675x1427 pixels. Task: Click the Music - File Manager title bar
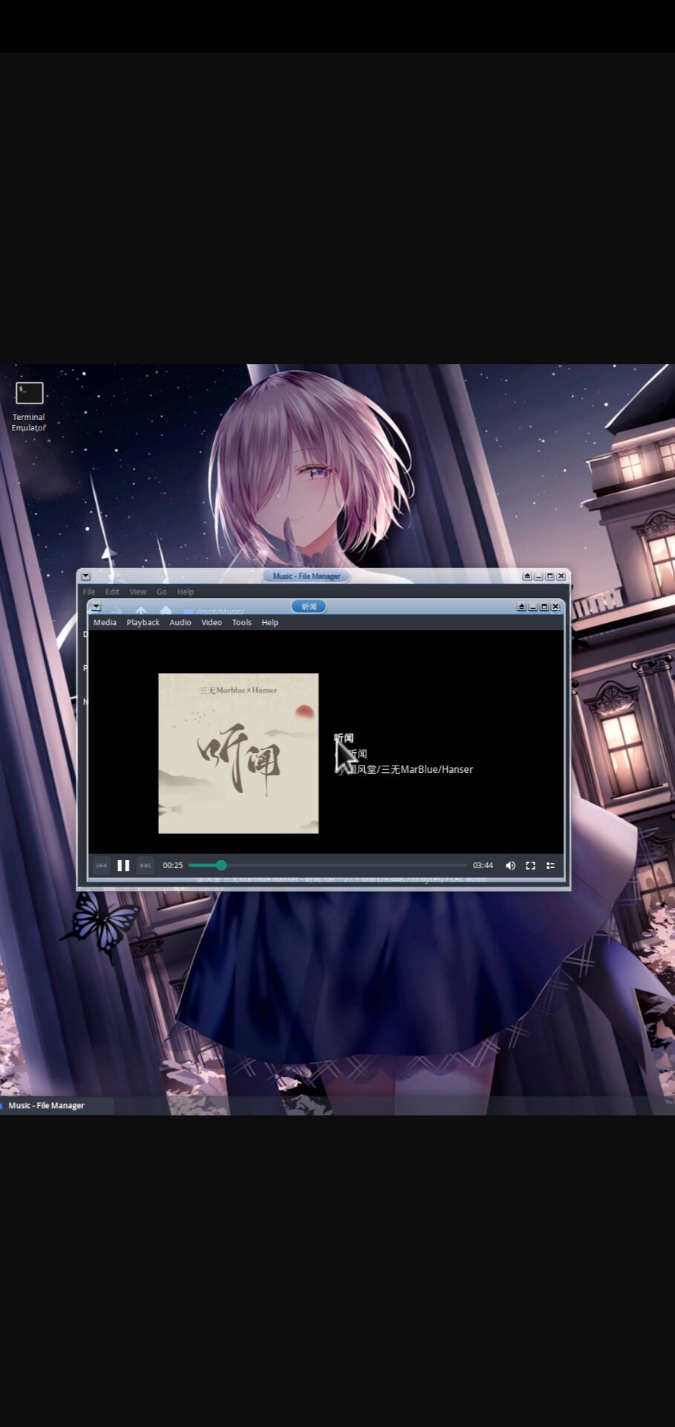(306, 576)
